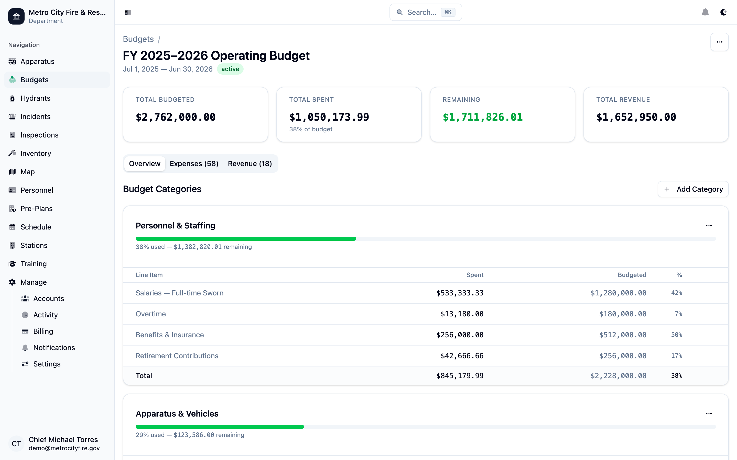Screen dimensions: 737x460
Task: Navigate to Inspections
Action: 39,135
